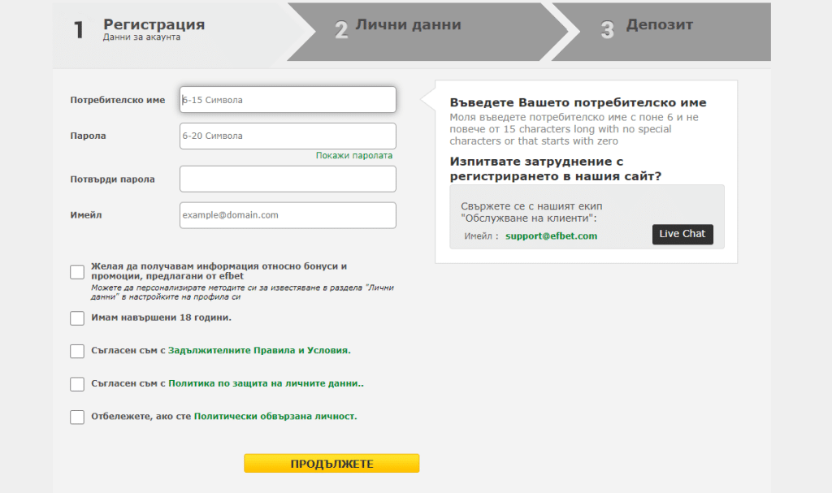The image size is (832, 493).
Task: Enable the bonuses and promotions checkbox
Action: point(77,272)
